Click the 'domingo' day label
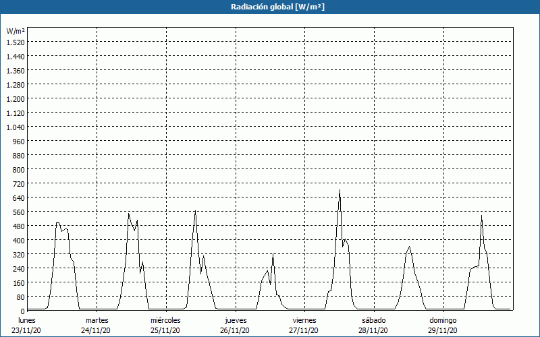Viewport: 540px width, 337px height. 443,320
